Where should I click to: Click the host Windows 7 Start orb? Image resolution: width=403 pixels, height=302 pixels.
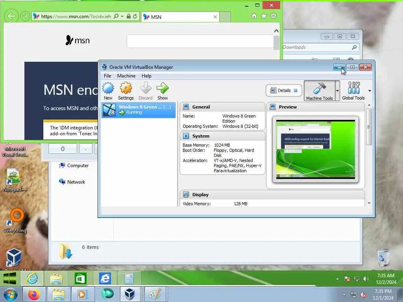[x=10, y=294]
